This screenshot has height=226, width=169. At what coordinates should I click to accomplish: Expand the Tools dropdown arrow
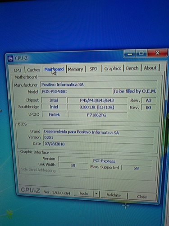(x=96, y=193)
